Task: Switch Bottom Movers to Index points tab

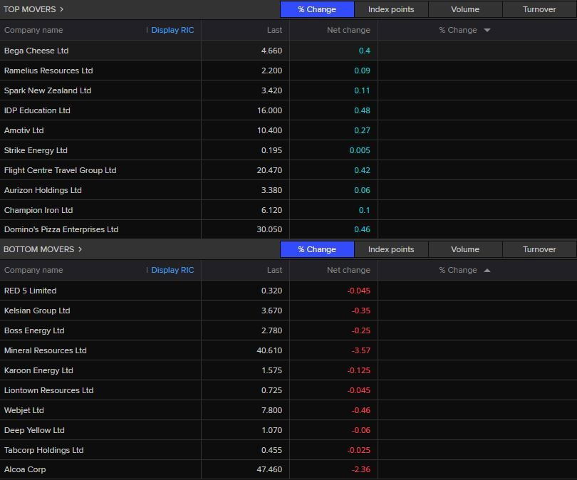Action: [391, 249]
